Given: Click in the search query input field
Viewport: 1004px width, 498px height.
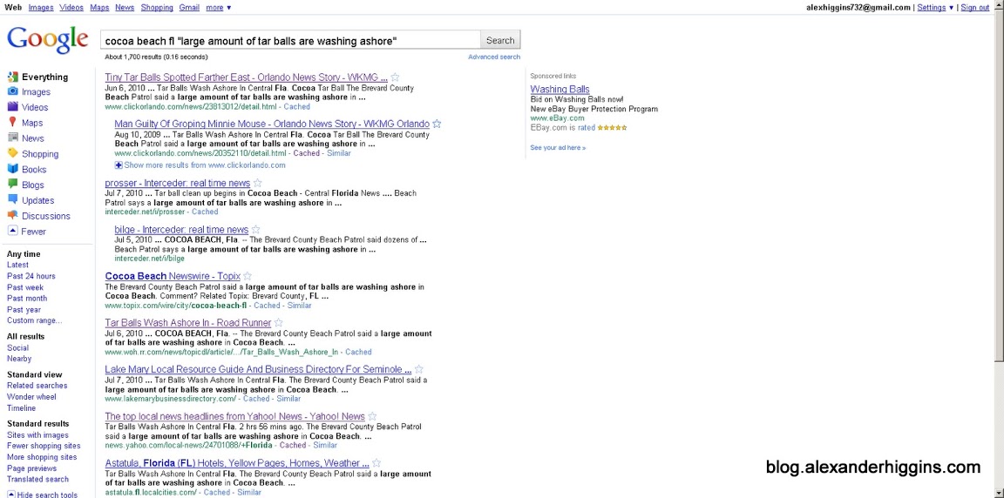Looking at the screenshot, I should [x=290, y=40].
